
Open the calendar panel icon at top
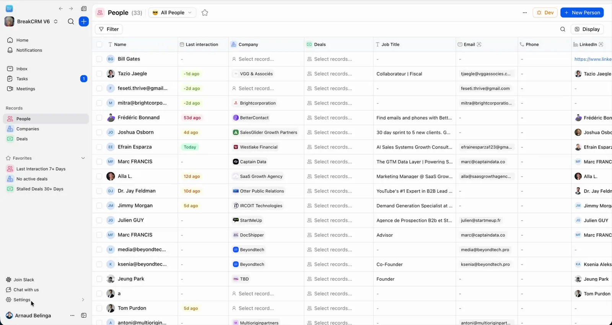pyautogui.click(x=84, y=8)
